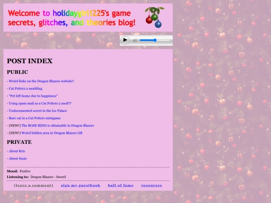Click the 'POST INDEX' heading
Screen dimensions: 271x203
(30, 61)
